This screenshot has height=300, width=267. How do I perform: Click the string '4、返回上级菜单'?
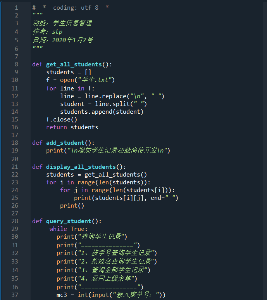[x=106, y=278]
